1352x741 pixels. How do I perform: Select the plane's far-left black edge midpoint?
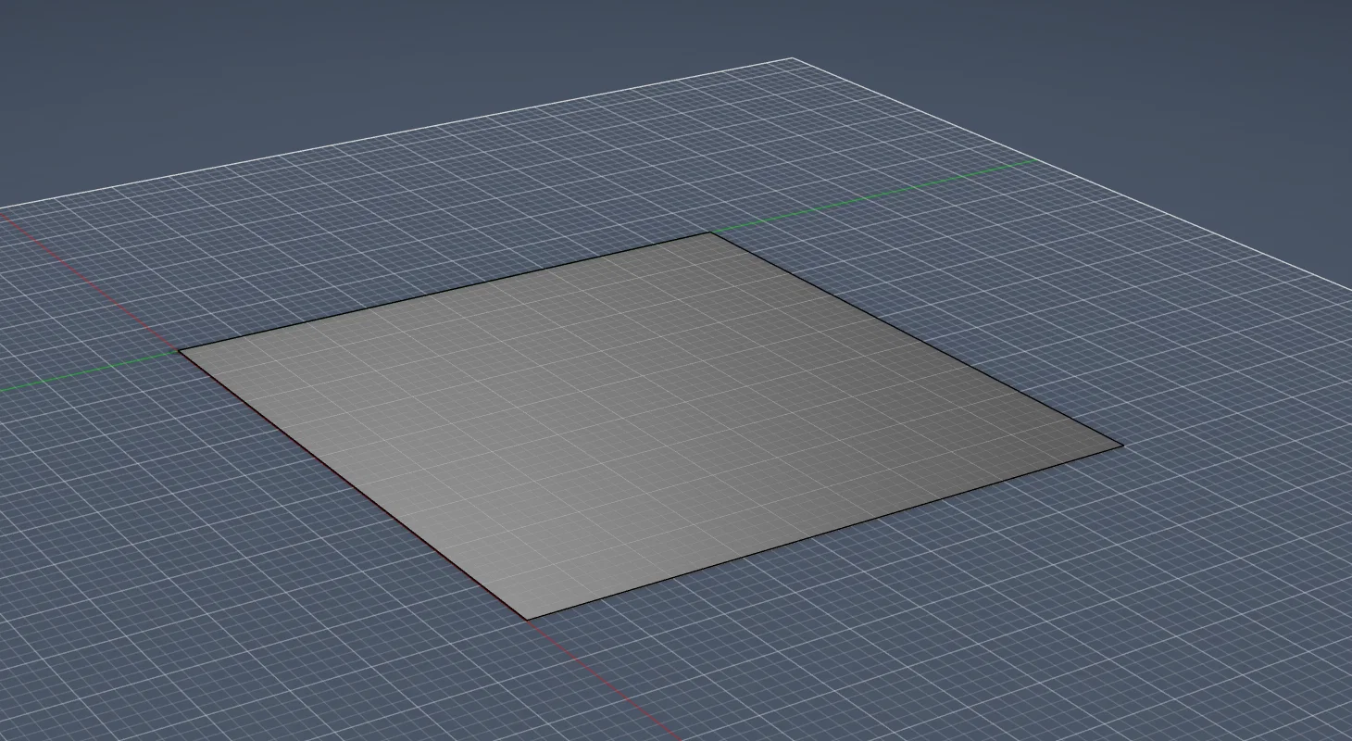click(x=444, y=292)
